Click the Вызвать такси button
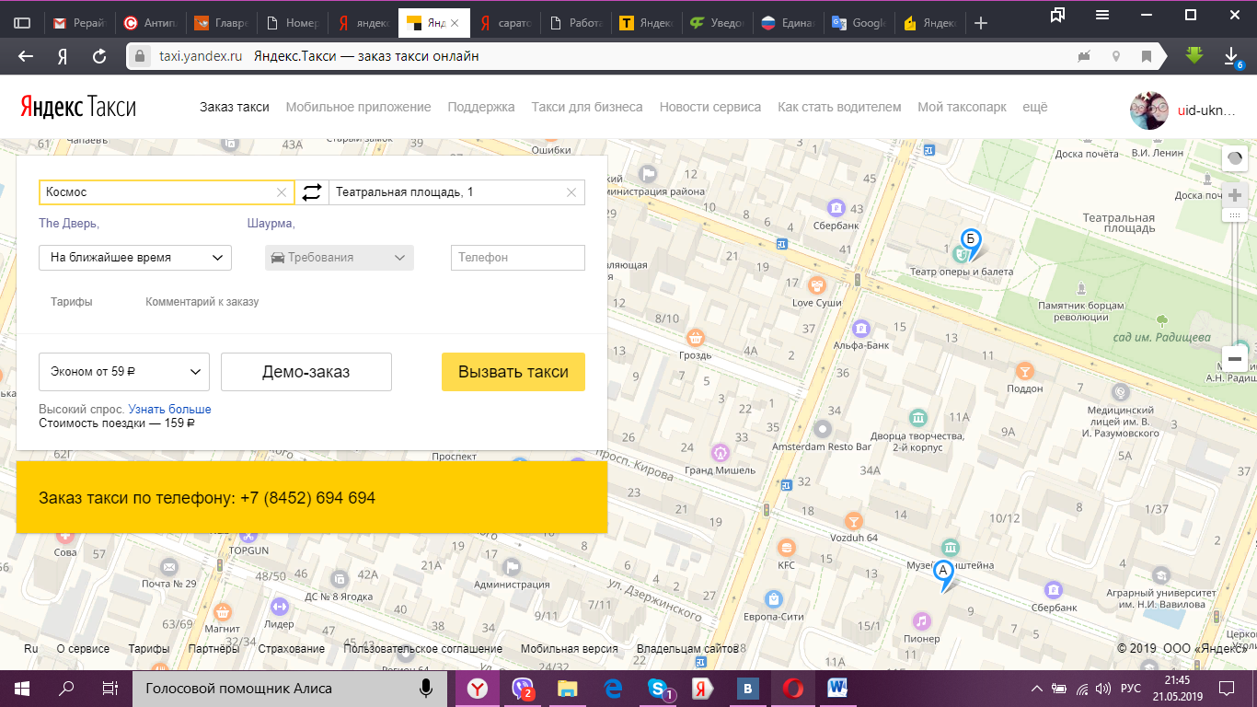Image resolution: width=1257 pixels, height=707 pixels. tap(513, 372)
